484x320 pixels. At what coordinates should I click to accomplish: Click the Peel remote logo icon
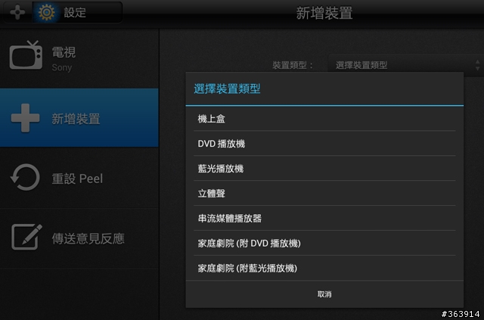17,12
